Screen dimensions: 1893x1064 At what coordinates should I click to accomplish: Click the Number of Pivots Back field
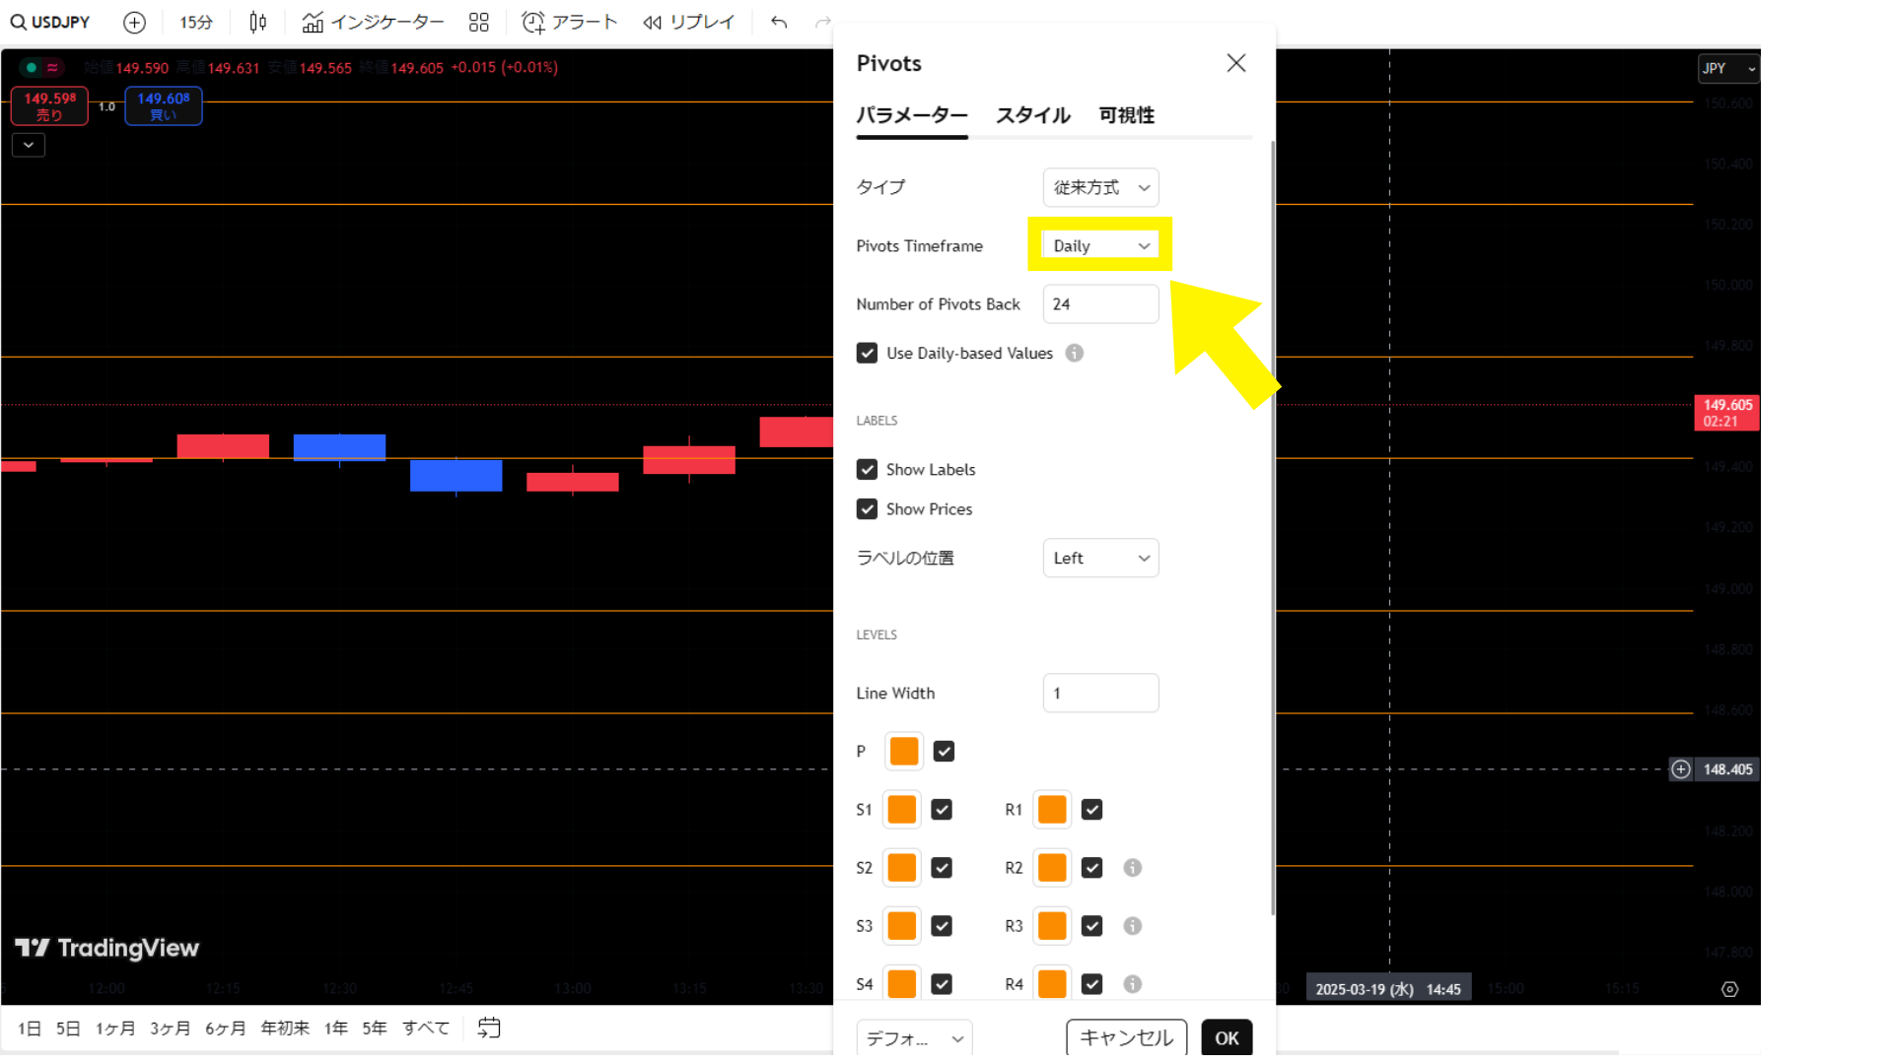(1100, 303)
